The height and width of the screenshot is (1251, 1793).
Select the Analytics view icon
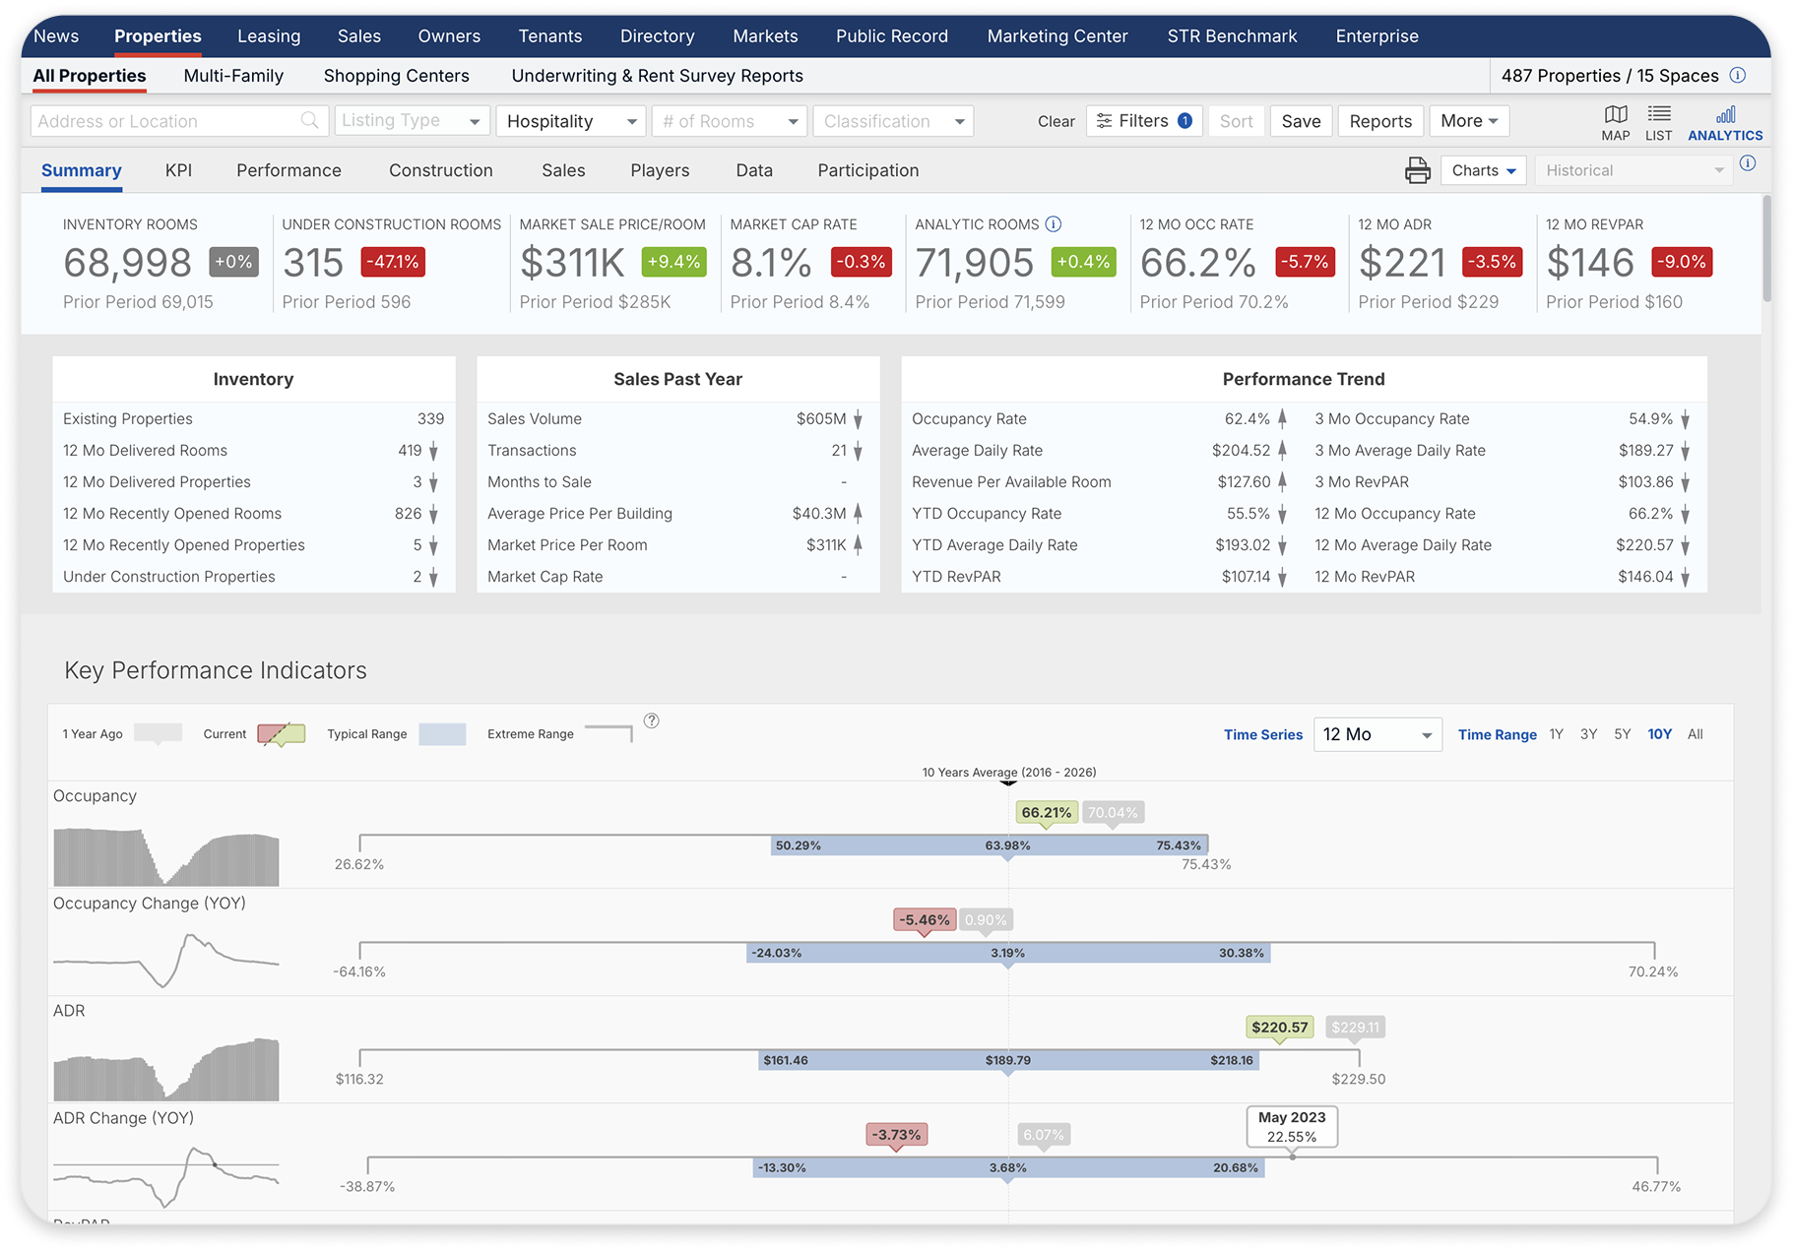1724,121
